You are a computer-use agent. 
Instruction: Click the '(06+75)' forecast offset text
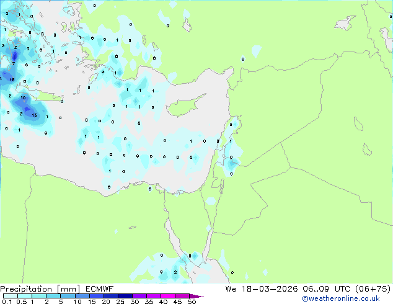click(373, 289)
